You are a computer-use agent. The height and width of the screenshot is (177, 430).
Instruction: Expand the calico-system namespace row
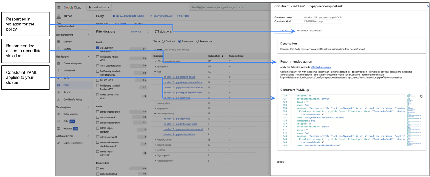(155, 103)
